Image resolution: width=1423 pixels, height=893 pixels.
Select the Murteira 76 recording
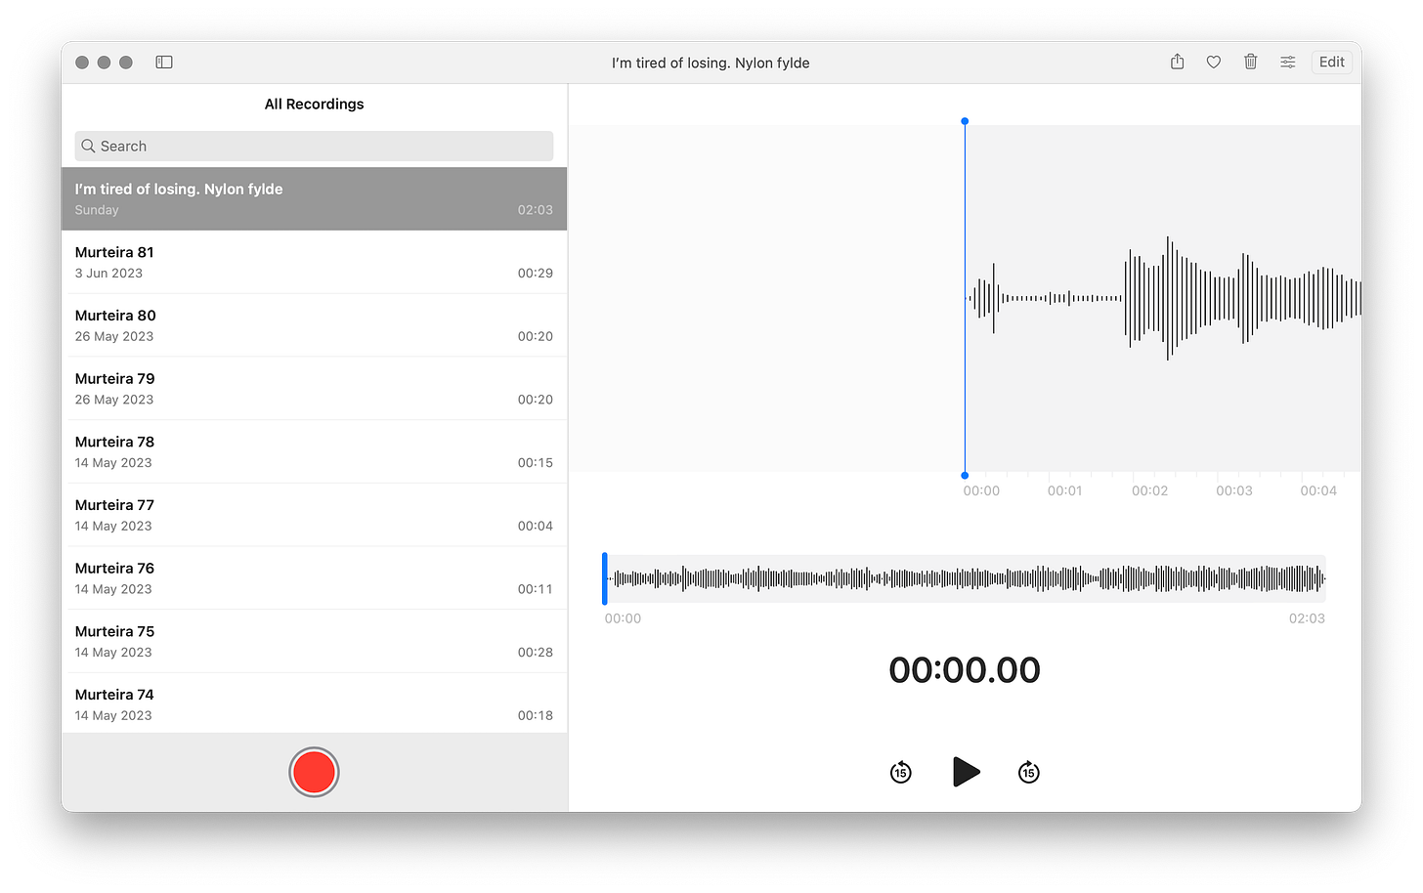[x=314, y=578]
